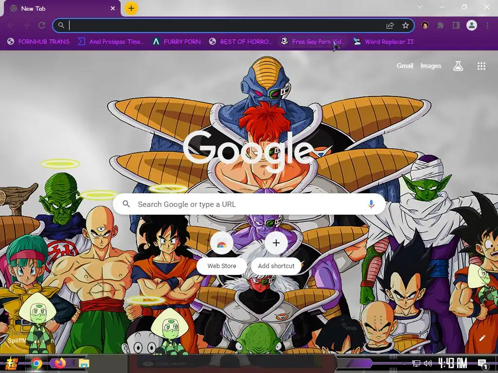
Task: Customize this page with the pencil icon
Action: (482, 338)
